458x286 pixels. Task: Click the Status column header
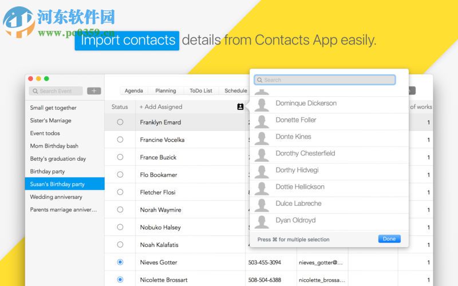120,107
